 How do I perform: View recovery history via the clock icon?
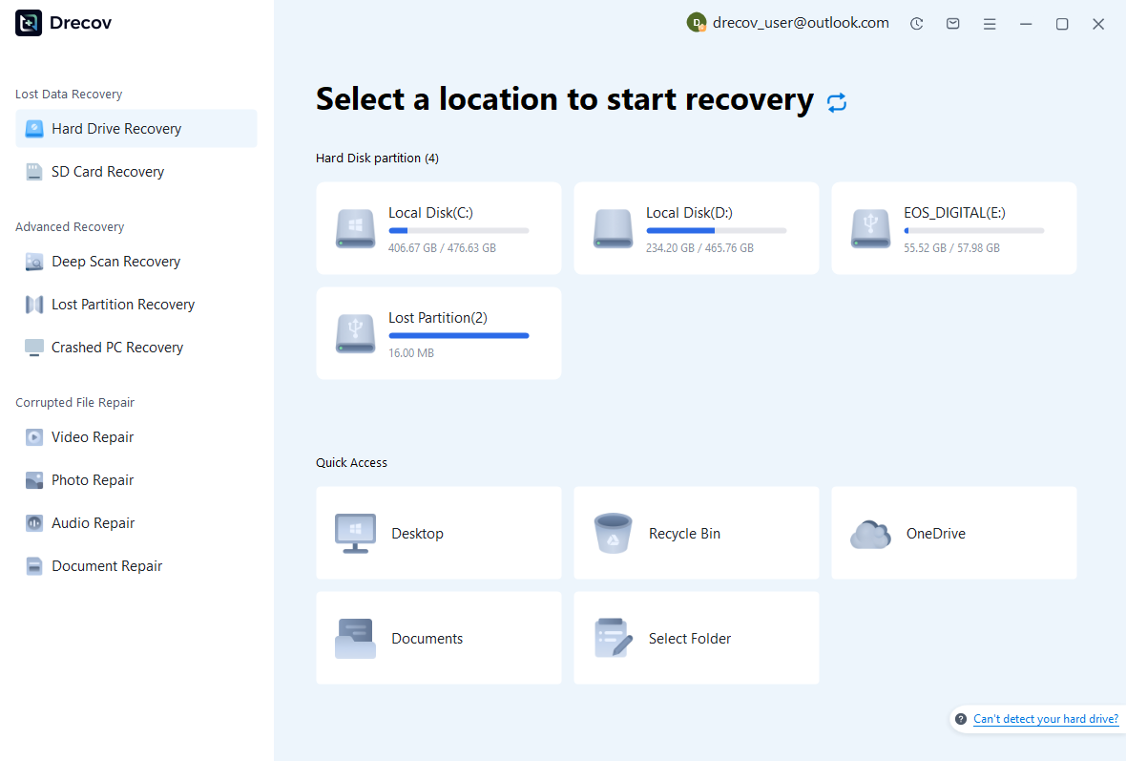(916, 23)
